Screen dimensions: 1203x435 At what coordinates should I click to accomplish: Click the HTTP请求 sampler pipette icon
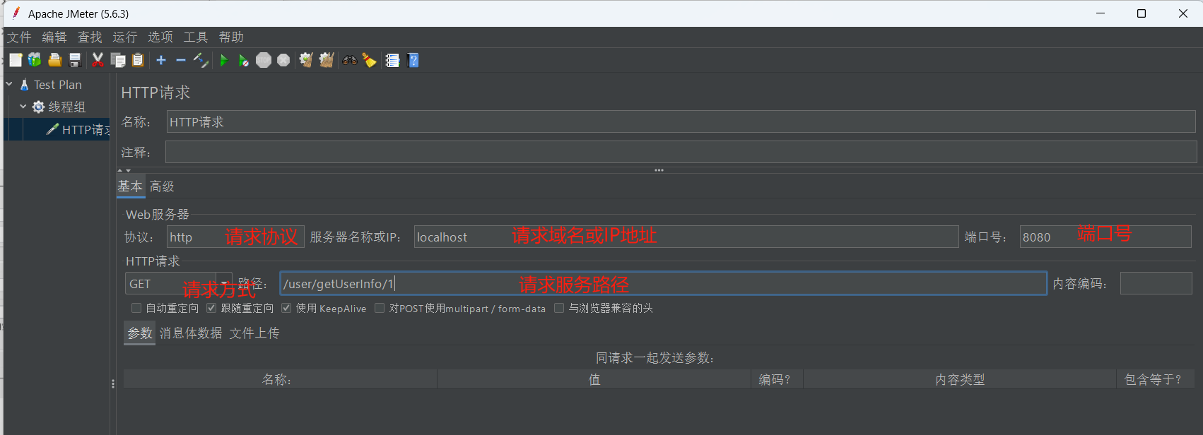coord(52,129)
